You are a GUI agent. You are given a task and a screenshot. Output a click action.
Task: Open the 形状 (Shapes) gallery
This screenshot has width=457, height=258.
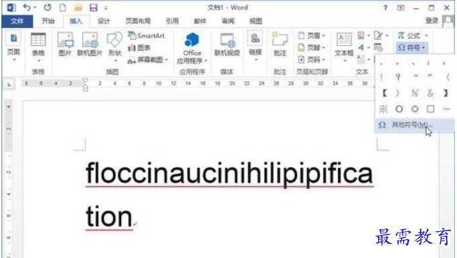click(x=115, y=47)
